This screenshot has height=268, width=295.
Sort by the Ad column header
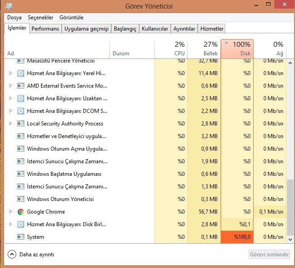(x=57, y=49)
